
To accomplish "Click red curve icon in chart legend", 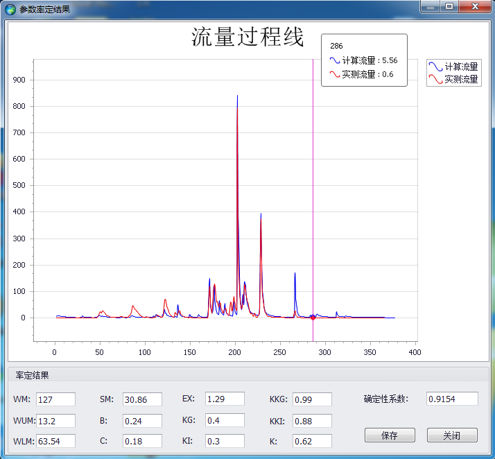I will click(435, 79).
